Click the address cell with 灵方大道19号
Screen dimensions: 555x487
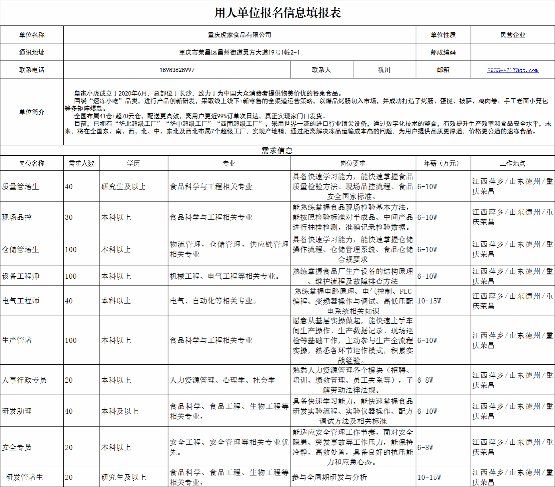[x=239, y=52]
